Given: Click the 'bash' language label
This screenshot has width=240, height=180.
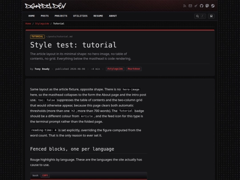Looking at the screenshot, I should (x=36, y=176).
